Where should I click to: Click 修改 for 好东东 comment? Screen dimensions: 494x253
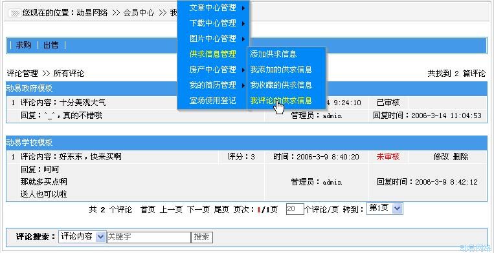pyautogui.click(x=441, y=157)
